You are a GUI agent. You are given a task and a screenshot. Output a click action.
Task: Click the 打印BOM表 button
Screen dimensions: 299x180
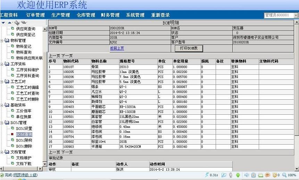click(188, 48)
